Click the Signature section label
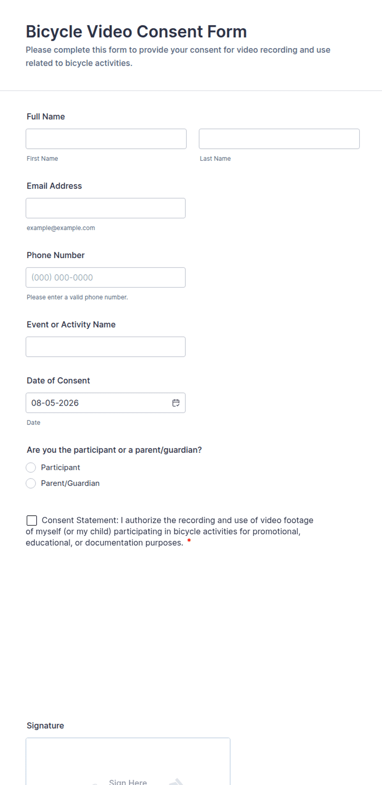This screenshot has height=785, width=382. [45, 726]
